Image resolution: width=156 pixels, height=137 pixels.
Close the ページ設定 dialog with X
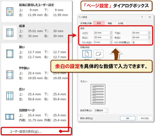click(150, 17)
